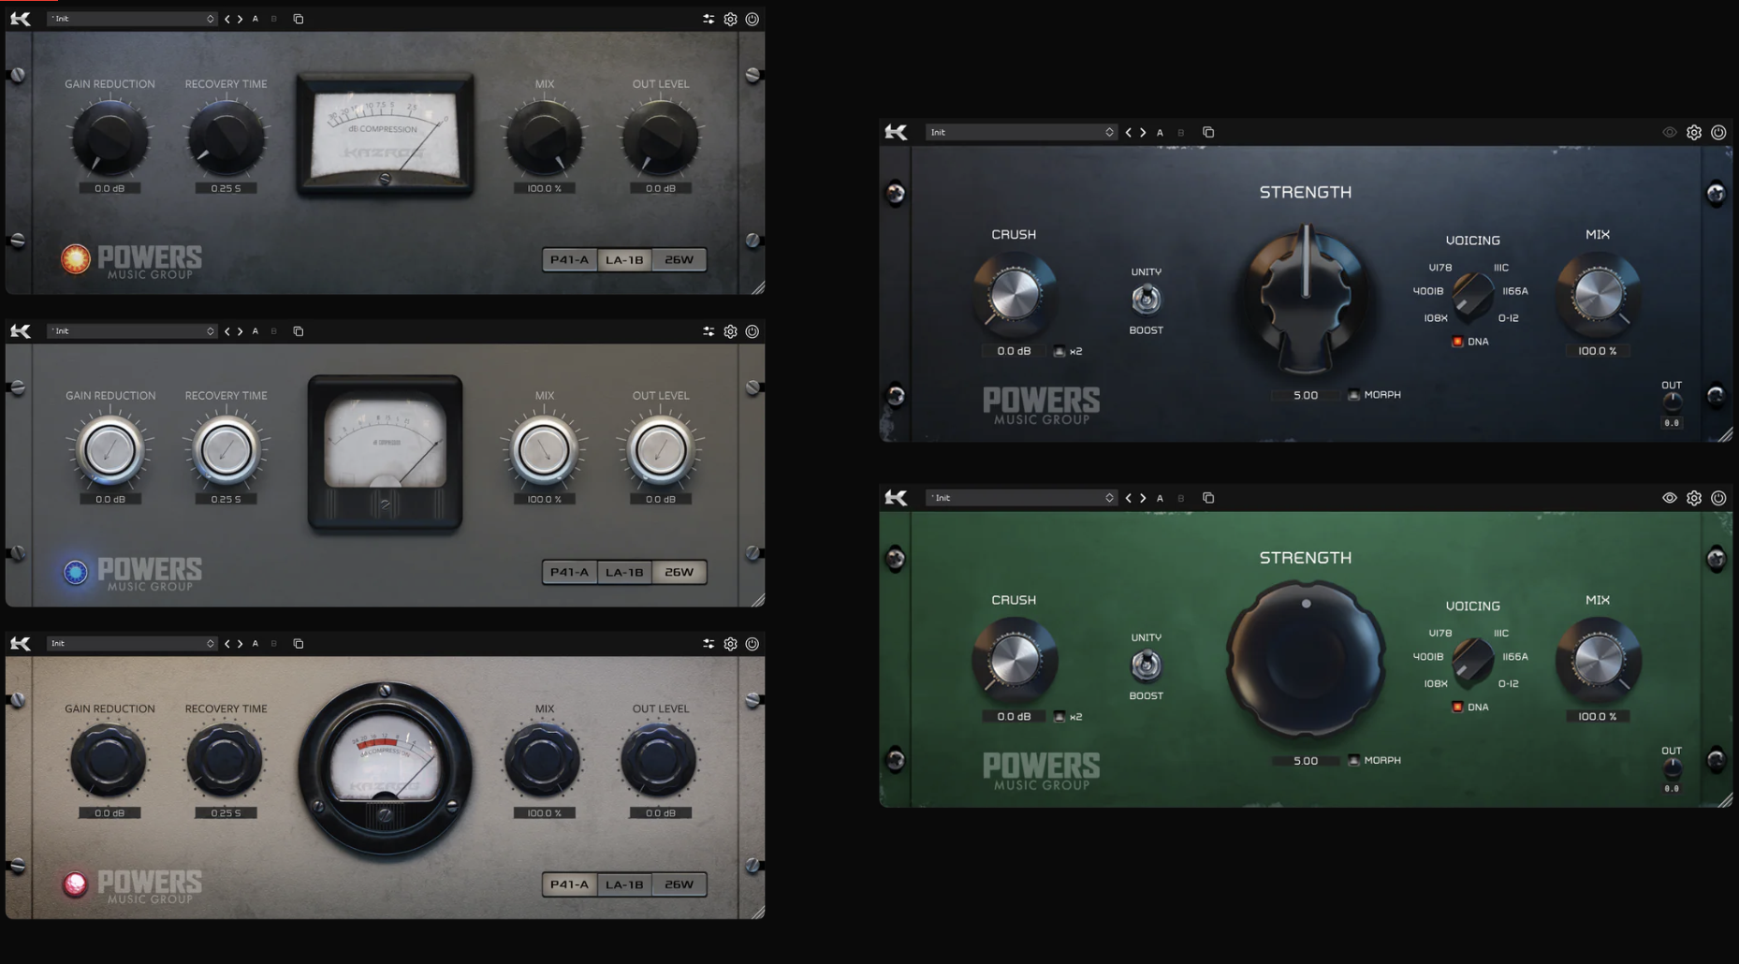This screenshot has height=964, width=1739.
Task: Toggle MORPH in the blue Strength plugin
Action: tap(1353, 395)
